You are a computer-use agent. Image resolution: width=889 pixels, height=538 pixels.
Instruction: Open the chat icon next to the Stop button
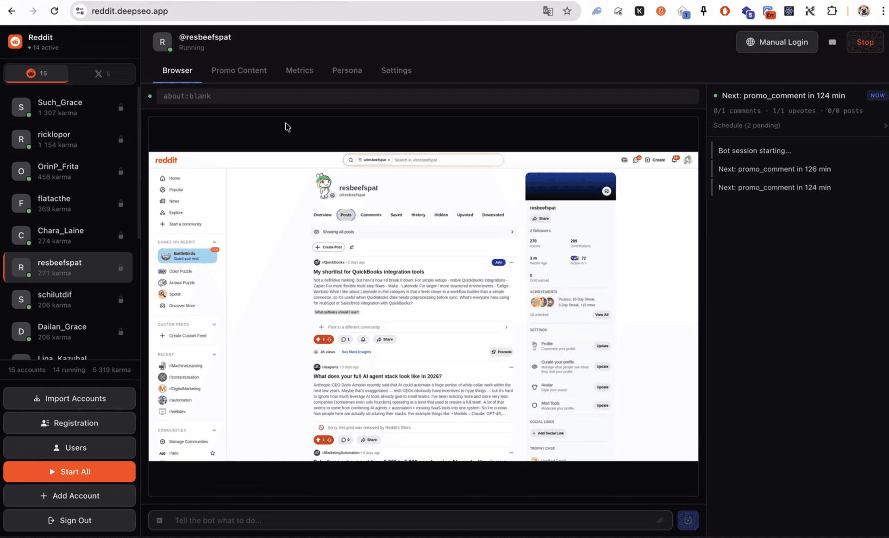(832, 42)
